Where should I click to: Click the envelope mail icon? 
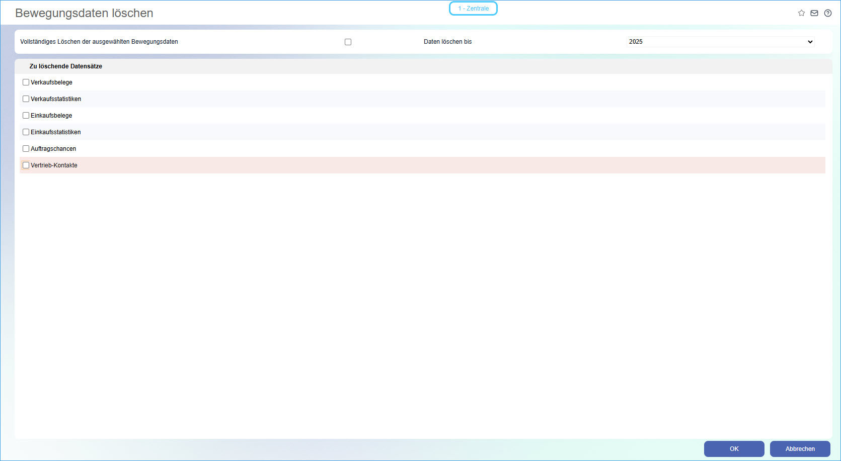(x=814, y=13)
